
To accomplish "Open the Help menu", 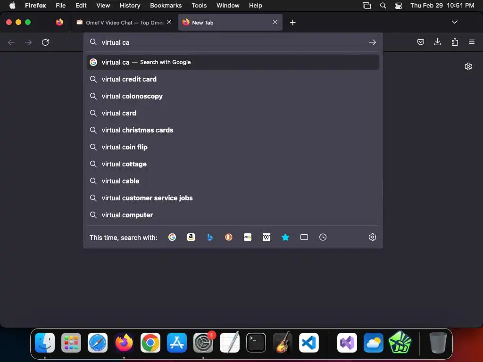I will [255, 5].
